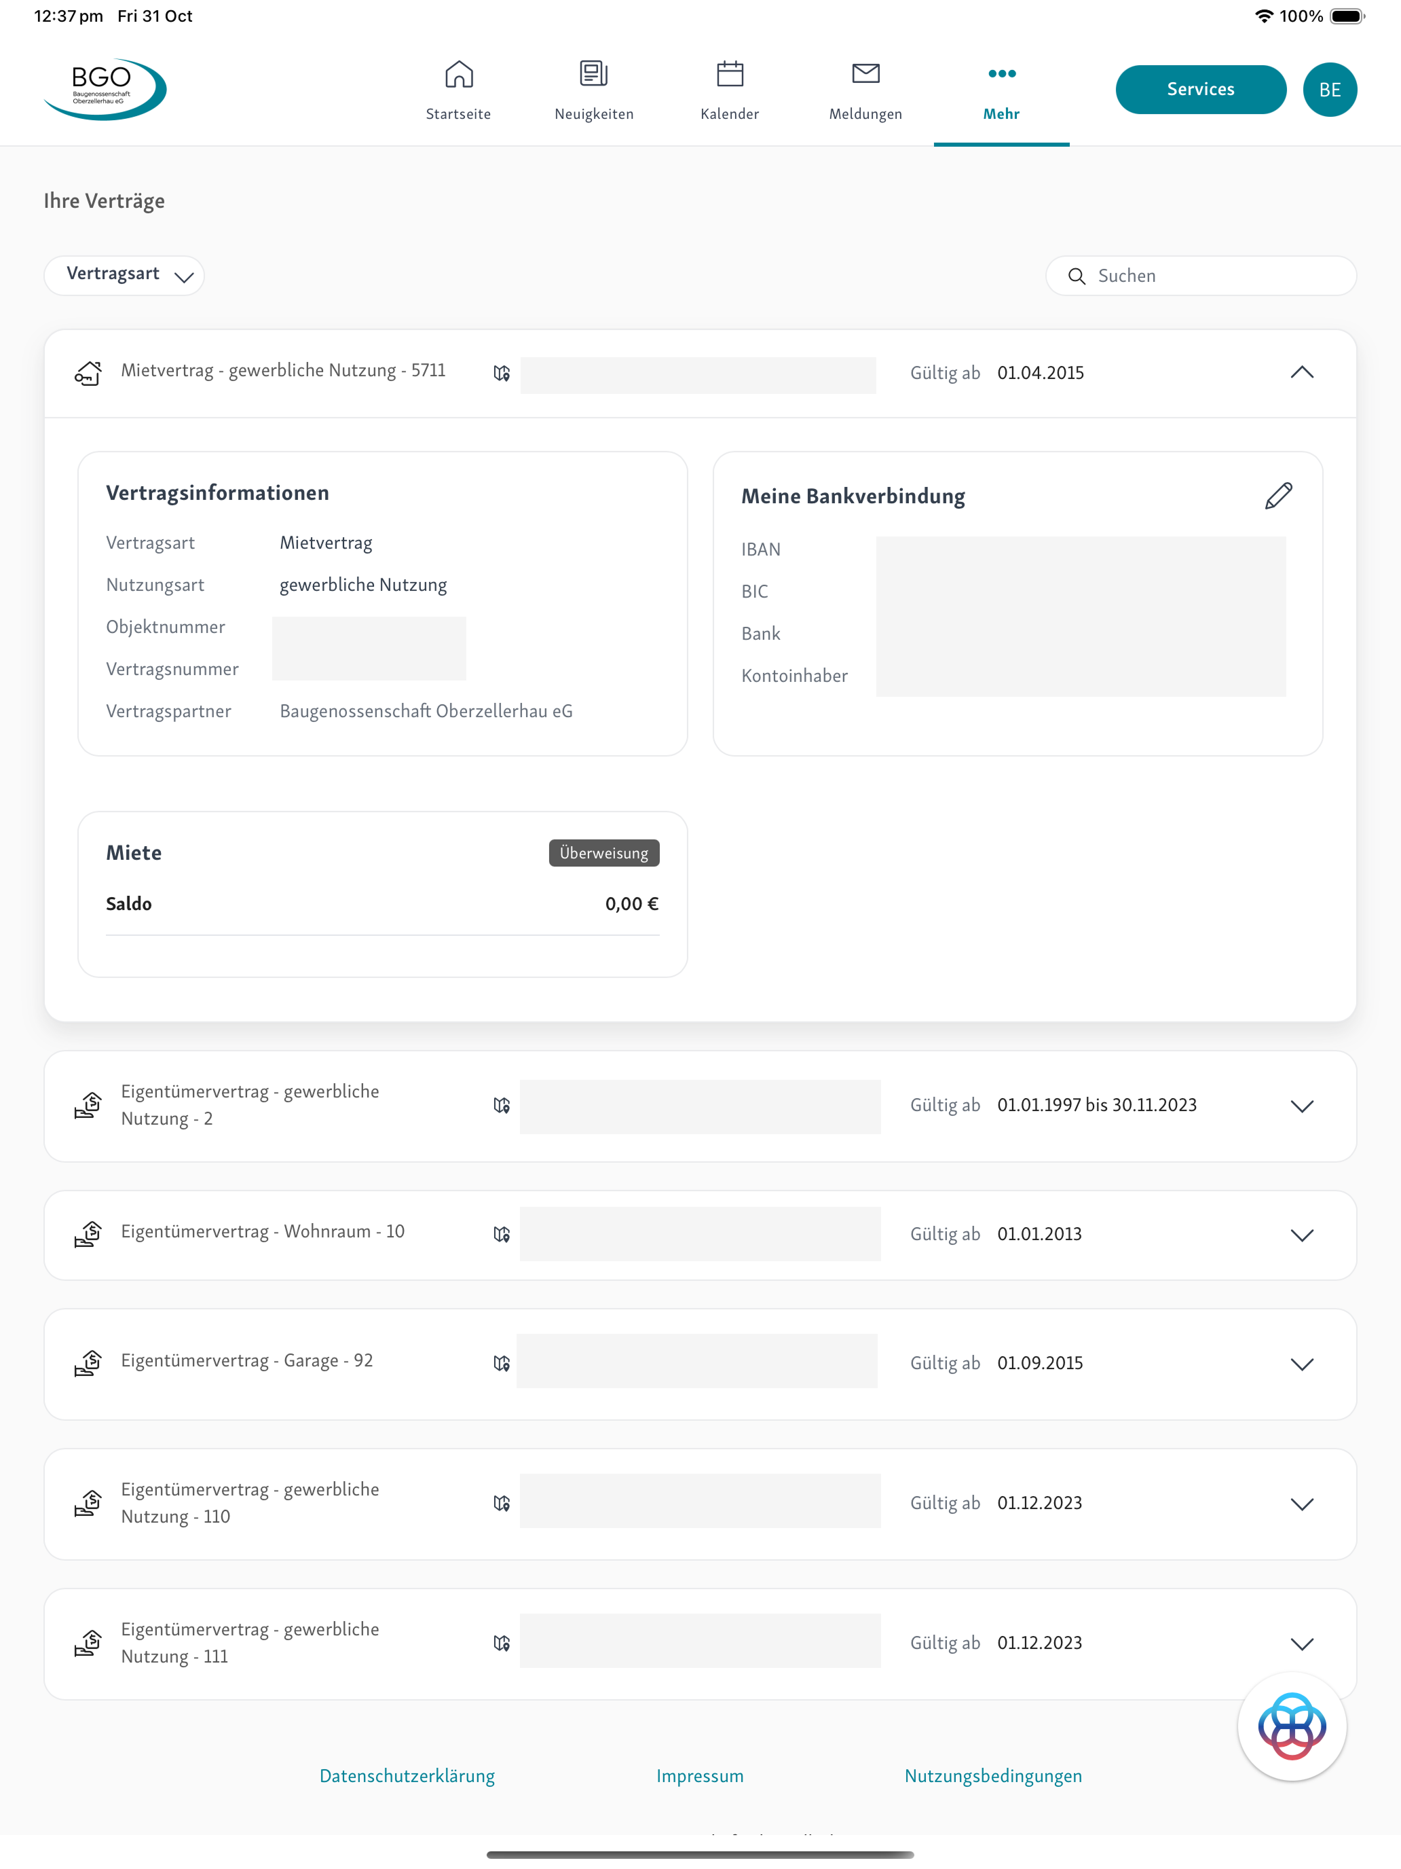The height and width of the screenshot is (1869, 1401).
Task: Open the Datenschutzerklärung link
Action: tap(407, 1776)
